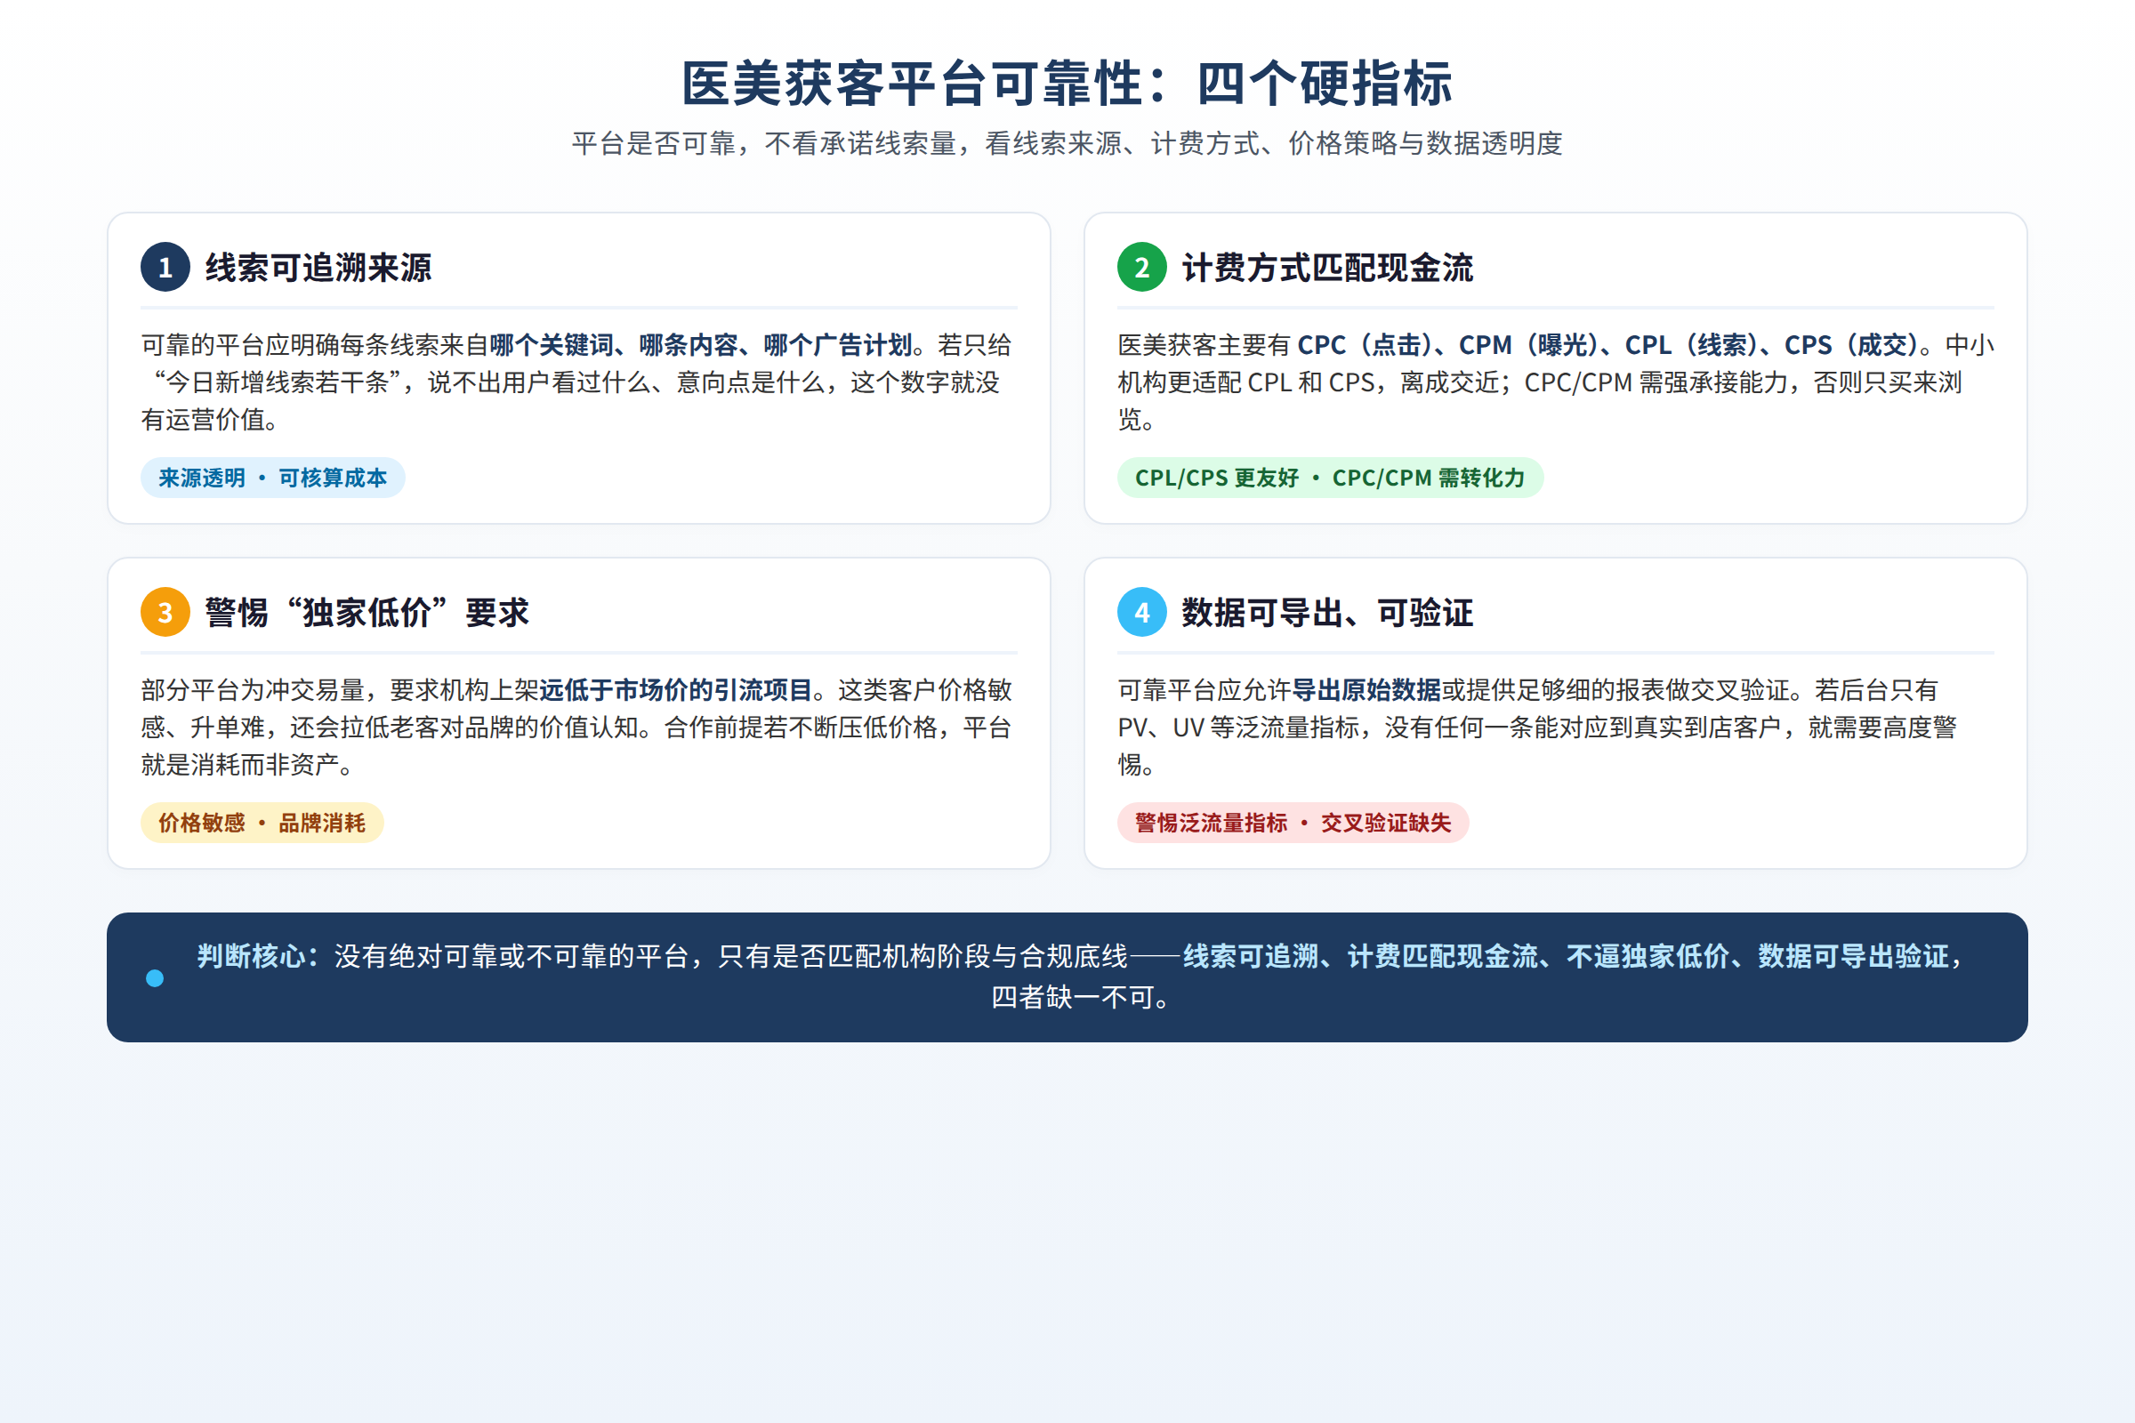Click the orange number 3 badge

[x=165, y=612]
